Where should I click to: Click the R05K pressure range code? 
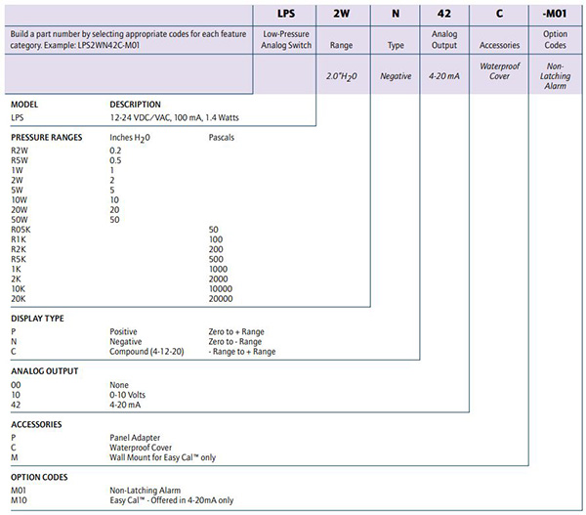22,230
